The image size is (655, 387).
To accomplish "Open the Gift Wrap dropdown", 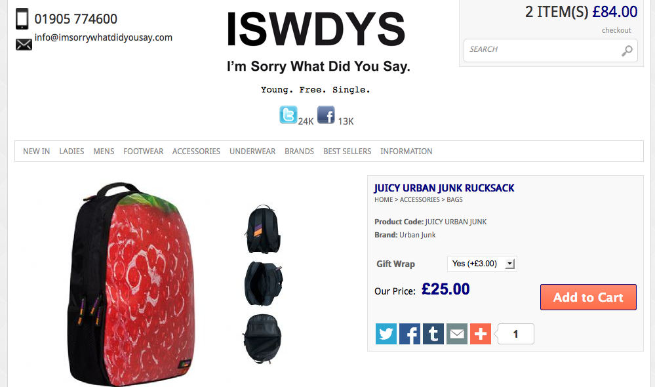I will click(482, 264).
